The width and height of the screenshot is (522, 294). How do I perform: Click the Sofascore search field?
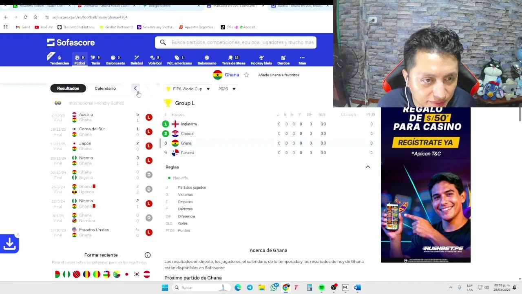point(236,42)
